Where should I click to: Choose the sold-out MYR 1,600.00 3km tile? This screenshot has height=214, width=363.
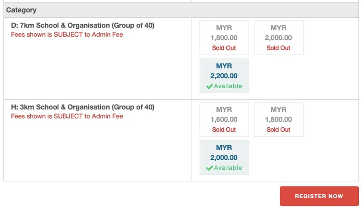pyautogui.click(x=224, y=119)
